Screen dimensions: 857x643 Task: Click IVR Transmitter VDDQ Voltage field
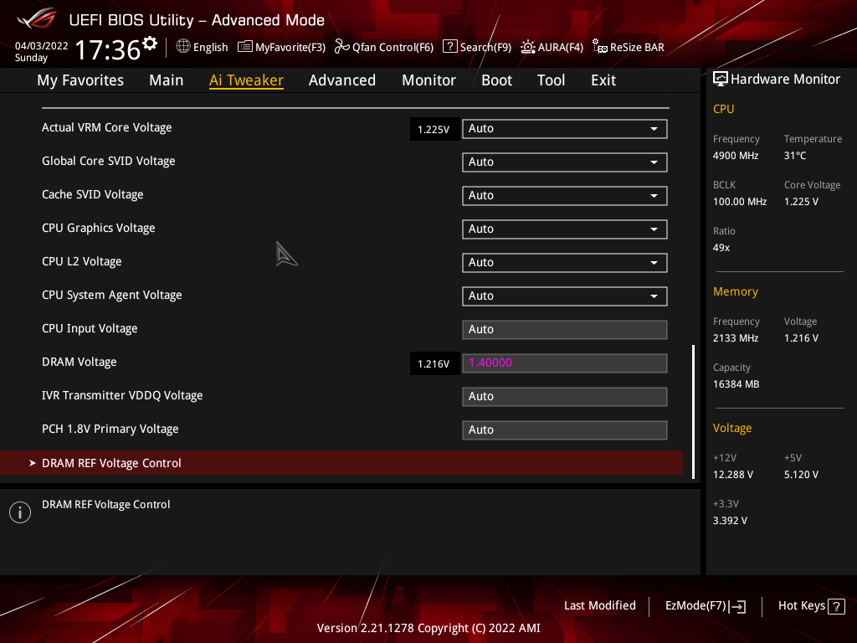[x=565, y=396]
